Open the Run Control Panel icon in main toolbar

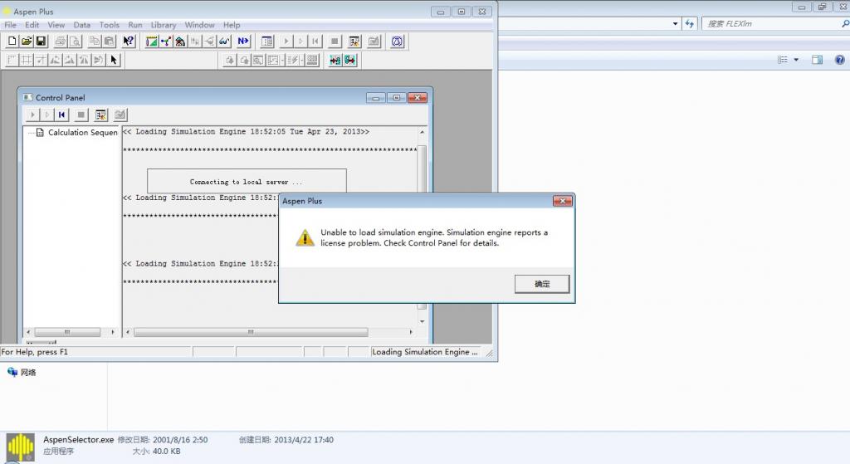point(354,42)
